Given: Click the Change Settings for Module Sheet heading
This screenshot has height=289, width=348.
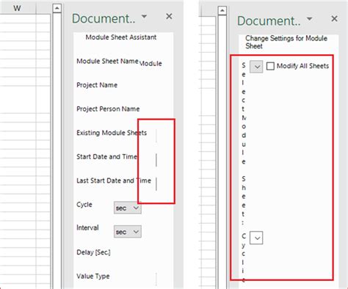Looking at the screenshot, I should click(286, 42).
